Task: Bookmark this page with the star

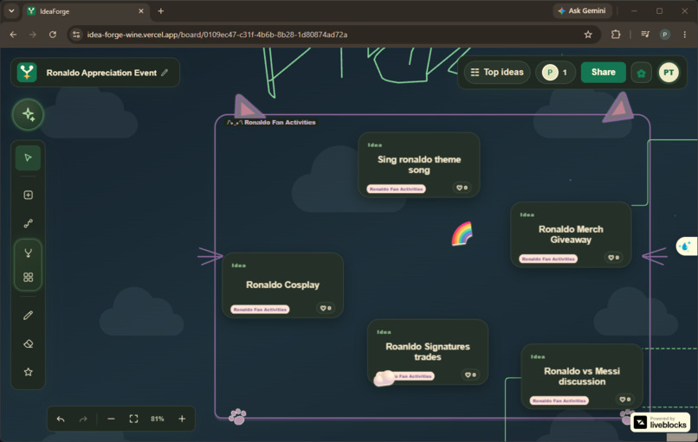Action: coord(588,35)
